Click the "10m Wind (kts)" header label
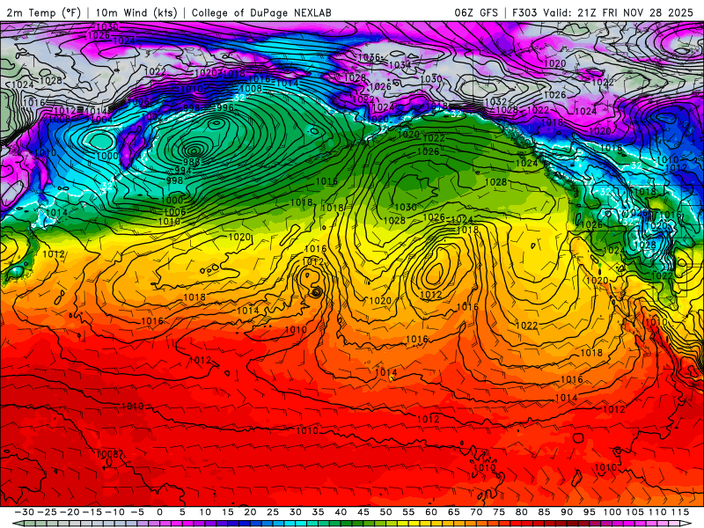This screenshot has width=704, height=528. point(136,12)
